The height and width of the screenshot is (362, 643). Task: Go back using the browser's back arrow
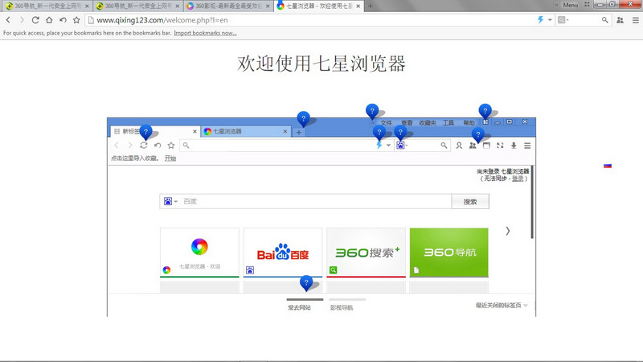point(8,19)
